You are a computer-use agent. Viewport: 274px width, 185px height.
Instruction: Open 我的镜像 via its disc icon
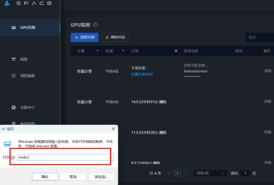coord(13,76)
